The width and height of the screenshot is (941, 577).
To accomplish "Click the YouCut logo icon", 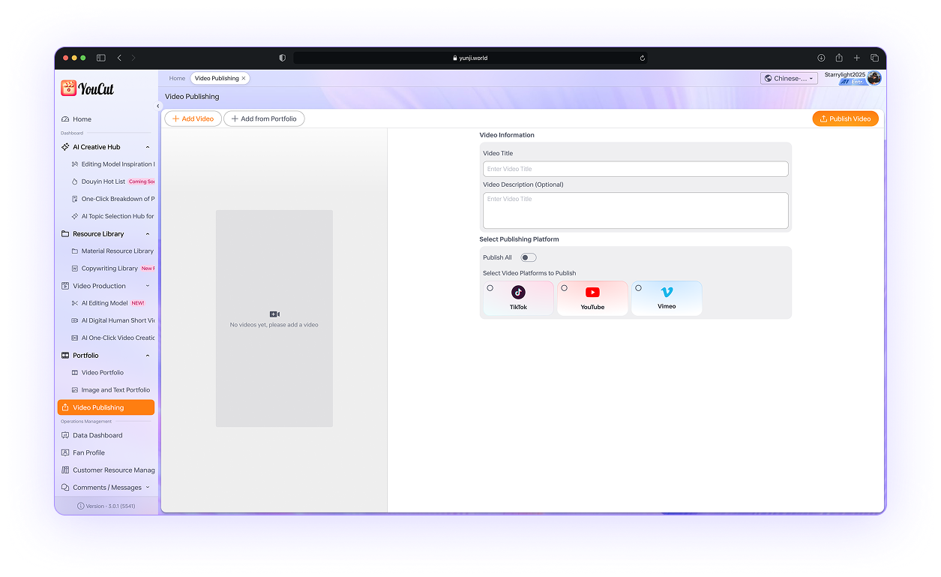I will (x=69, y=89).
